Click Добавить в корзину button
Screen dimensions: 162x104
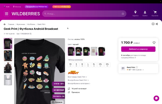pyautogui.click(x=138, y=49)
